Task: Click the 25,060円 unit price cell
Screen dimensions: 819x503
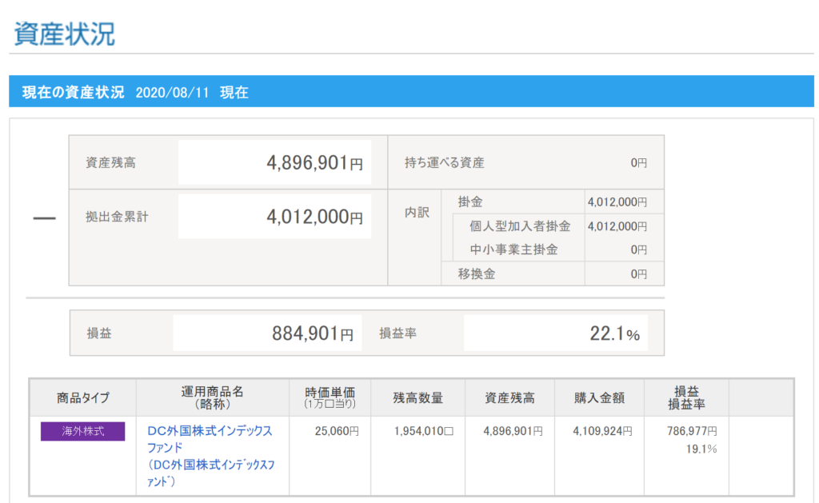Action: (338, 431)
